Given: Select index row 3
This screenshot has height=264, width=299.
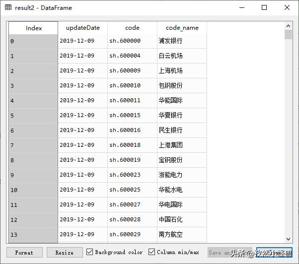Looking at the screenshot, I should click(33, 86).
